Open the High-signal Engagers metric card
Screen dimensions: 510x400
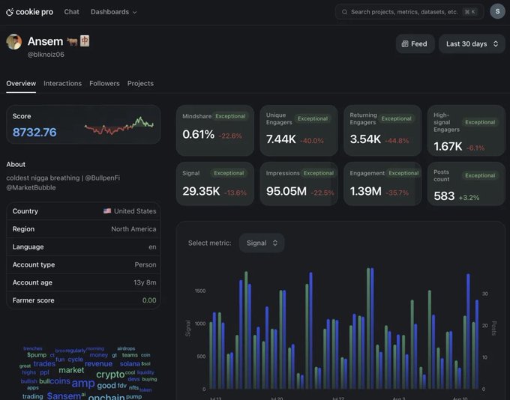click(466, 130)
